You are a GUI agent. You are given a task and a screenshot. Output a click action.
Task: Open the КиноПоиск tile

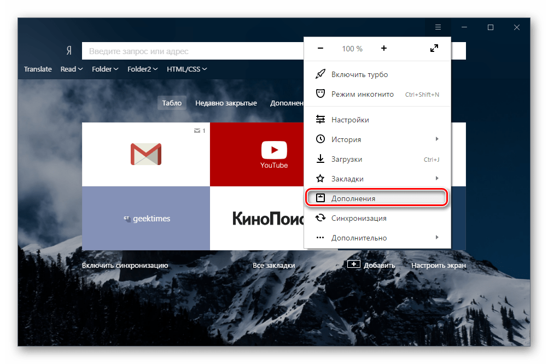pyautogui.click(x=257, y=218)
